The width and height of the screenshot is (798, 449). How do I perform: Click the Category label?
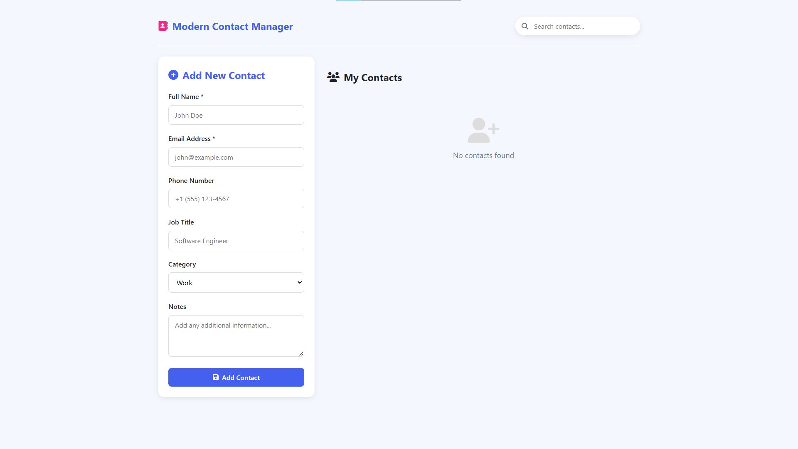pyautogui.click(x=182, y=264)
